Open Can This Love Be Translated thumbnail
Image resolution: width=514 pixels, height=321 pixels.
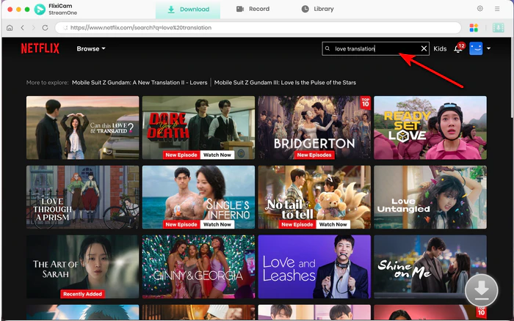82,128
